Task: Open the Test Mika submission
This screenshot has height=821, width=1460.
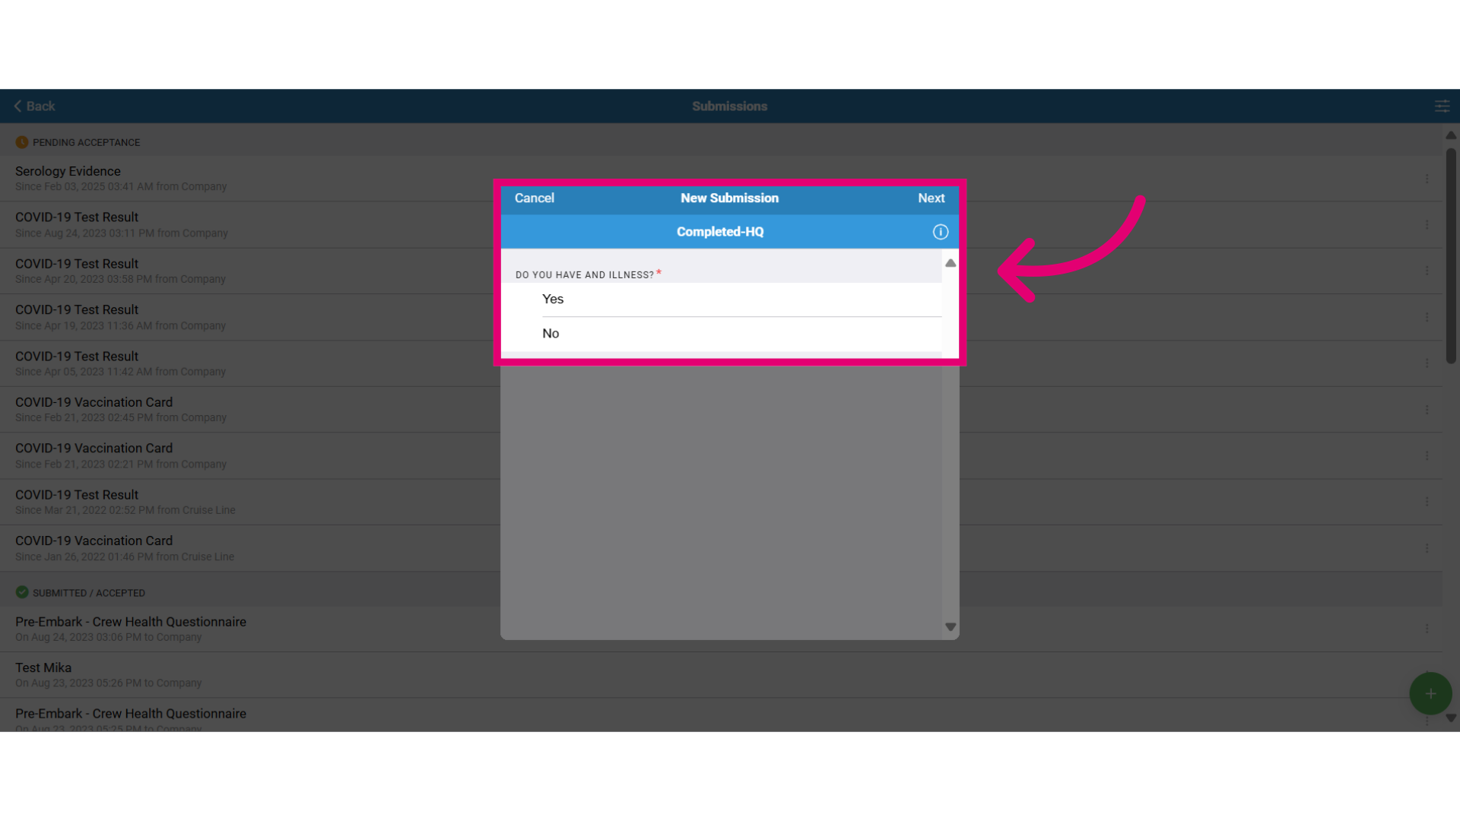Action: point(721,675)
